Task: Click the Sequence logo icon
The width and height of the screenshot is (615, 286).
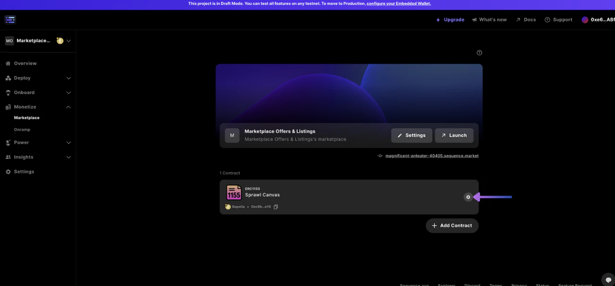Action: (x=10, y=19)
